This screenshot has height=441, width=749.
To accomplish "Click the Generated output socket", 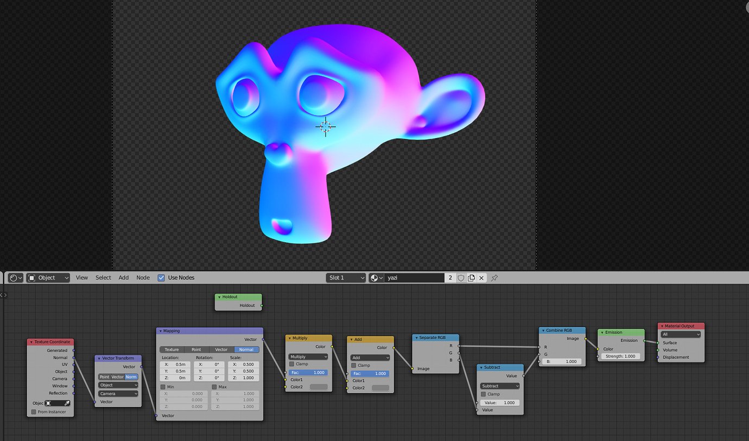I will pyautogui.click(x=74, y=351).
